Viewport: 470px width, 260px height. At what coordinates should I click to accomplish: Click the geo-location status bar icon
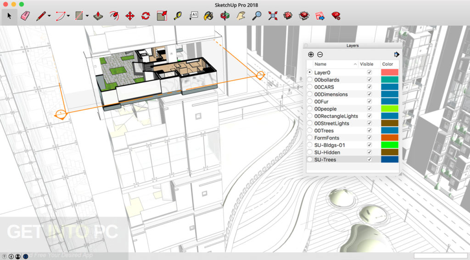click(4, 256)
